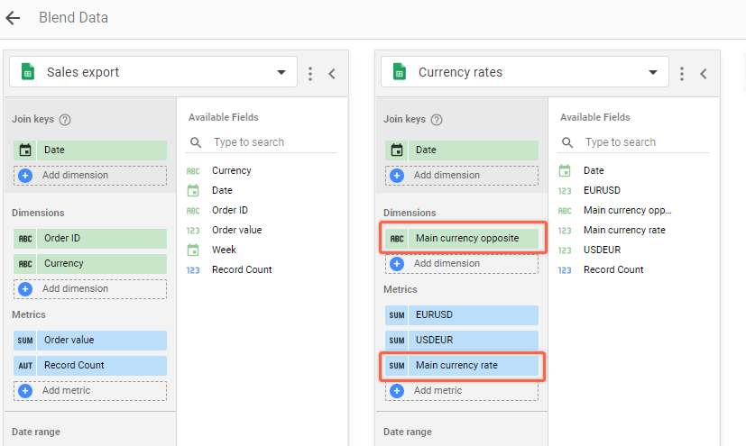
Task: Change SUM aggregation on Main currency rate
Action: [x=397, y=365]
